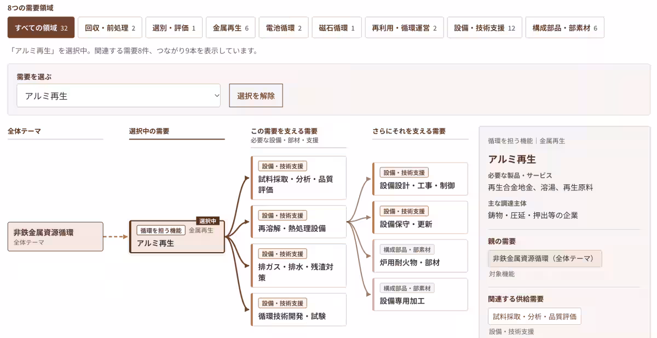
Task: Open the 再利用・循環運営 filter tab
Action: (x=404, y=27)
